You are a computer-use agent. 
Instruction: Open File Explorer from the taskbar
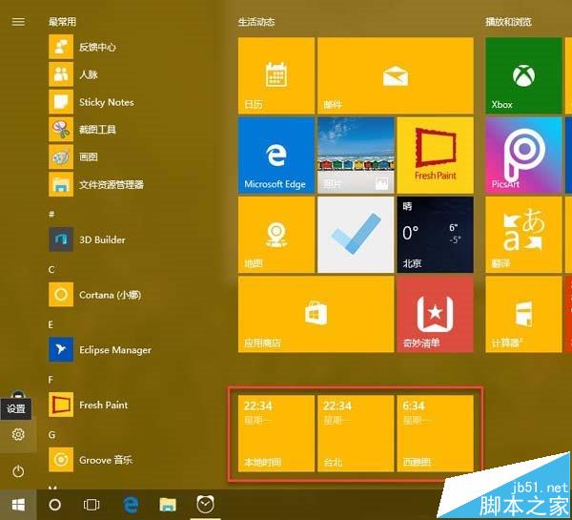[x=168, y=505]
